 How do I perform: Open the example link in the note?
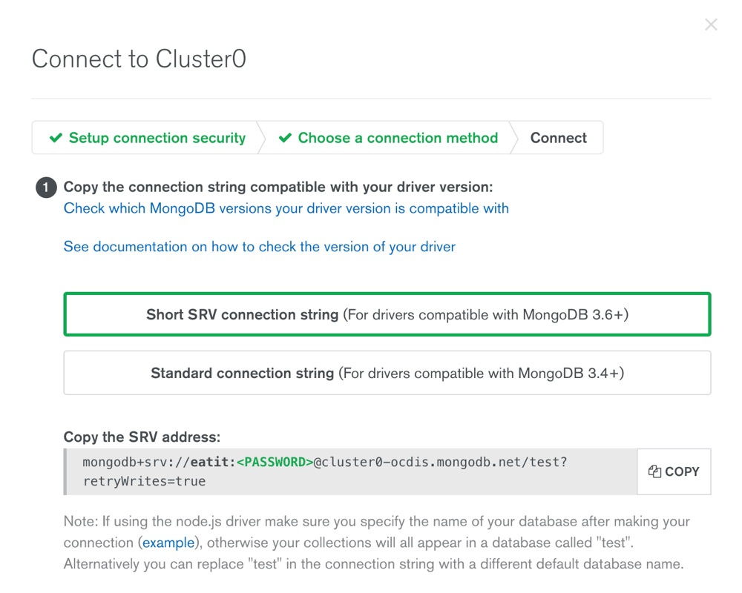(x=168, y=543)
